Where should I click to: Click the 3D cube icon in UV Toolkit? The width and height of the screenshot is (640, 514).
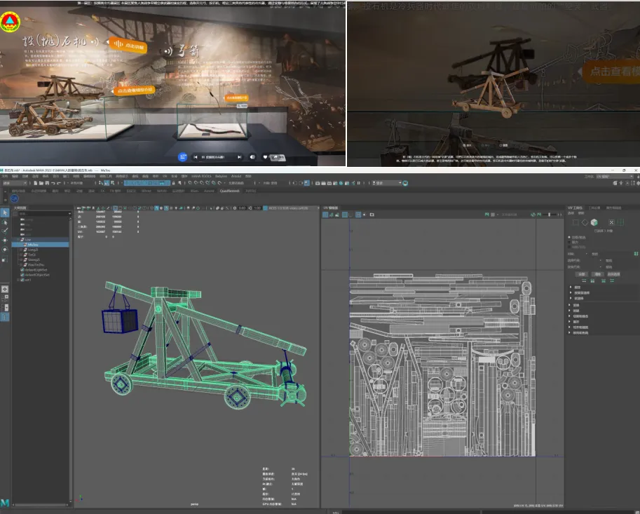[x=594, y=222]
